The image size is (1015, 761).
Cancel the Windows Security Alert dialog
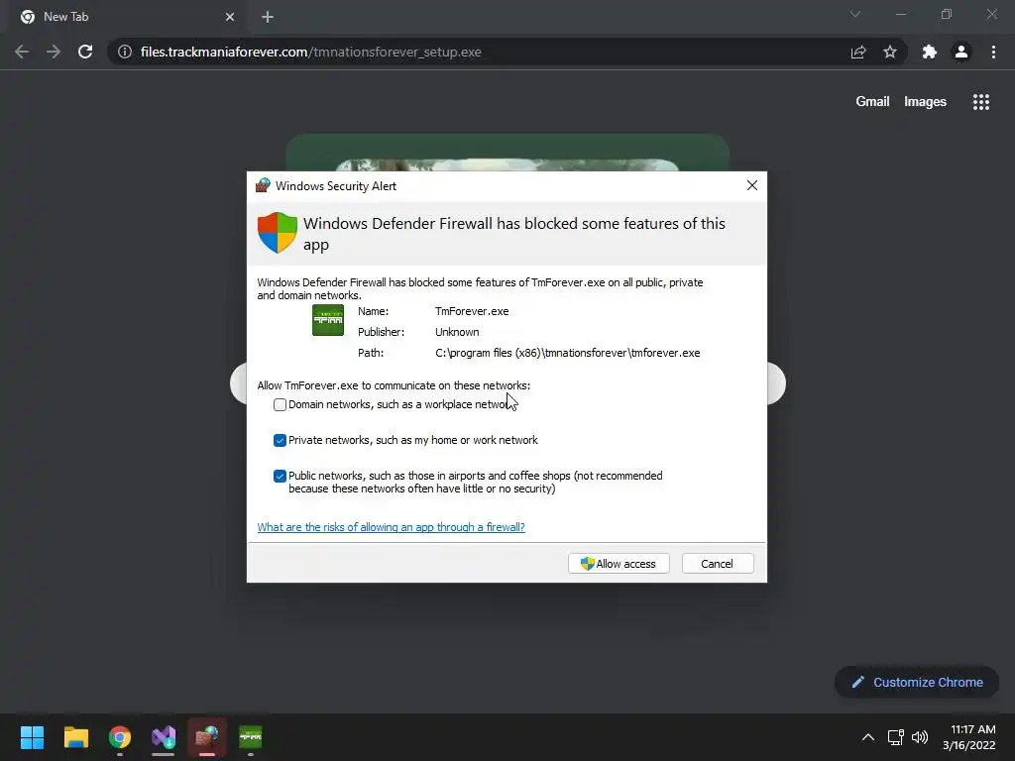click(x=718, y=564)
